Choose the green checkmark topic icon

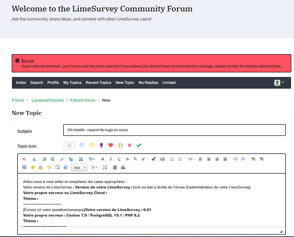pyautogui.click(x=139, y=145)
